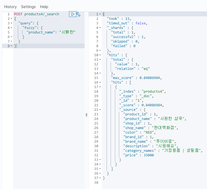Collapse the "fuzzy" block in request editor
The image size is (207, 189).
[x=12, y=28]
